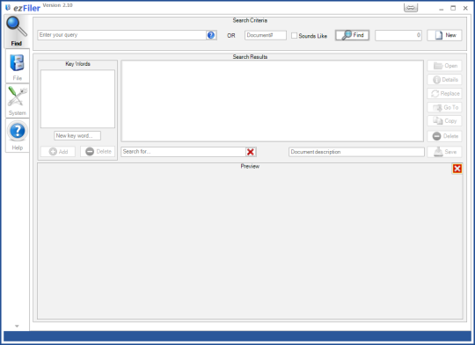
Task: Save the document description
Action: [x=444, y=152]
